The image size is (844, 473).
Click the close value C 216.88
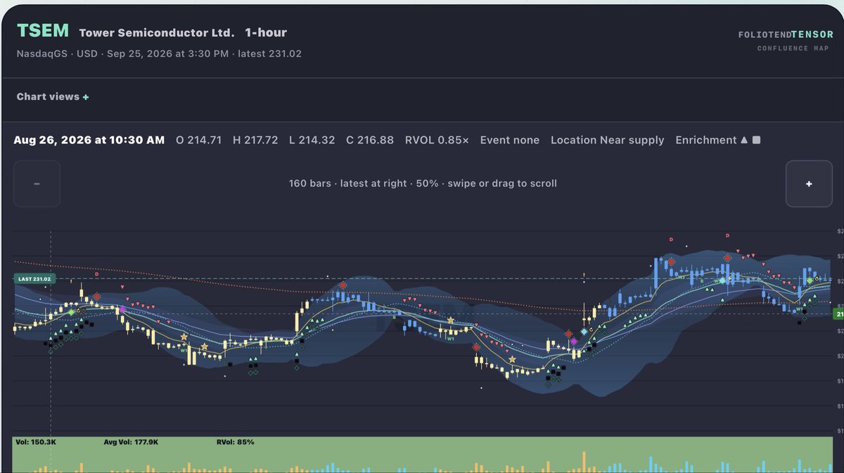pyautogui.click(x=370, y=140)
